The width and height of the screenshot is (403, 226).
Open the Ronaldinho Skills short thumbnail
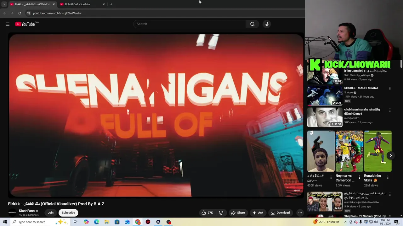coord(378,151)
